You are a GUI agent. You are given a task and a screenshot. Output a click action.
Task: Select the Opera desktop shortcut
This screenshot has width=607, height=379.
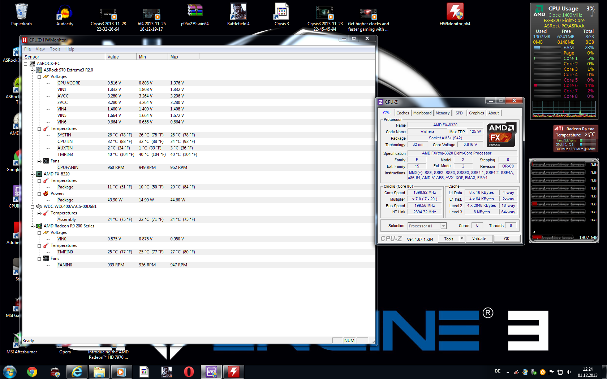click(65, 352)
